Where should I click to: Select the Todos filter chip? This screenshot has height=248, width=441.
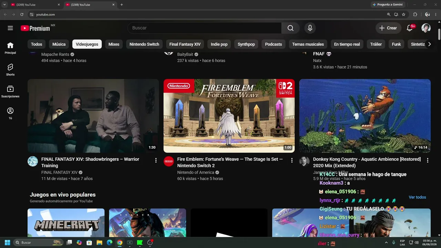(x=37, y=44)
